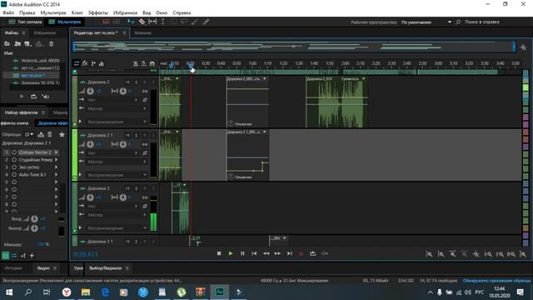Open the Справка menu

[182, 12]
